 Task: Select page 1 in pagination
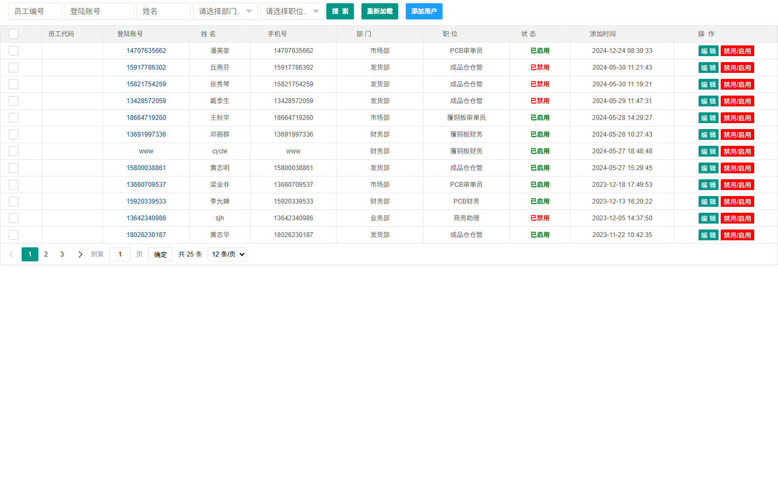30,254
